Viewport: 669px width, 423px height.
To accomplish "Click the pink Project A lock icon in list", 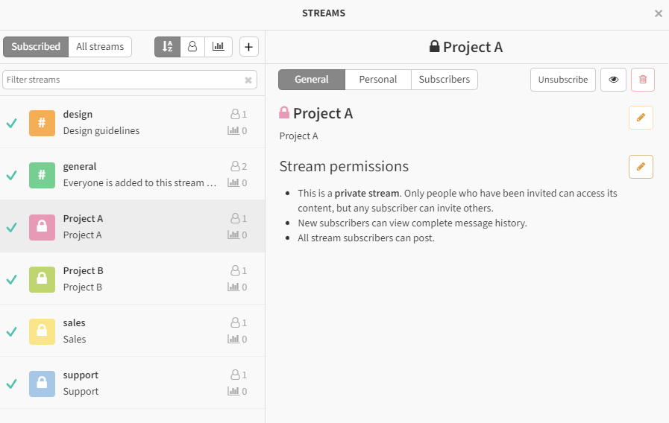I will point(42,227).
